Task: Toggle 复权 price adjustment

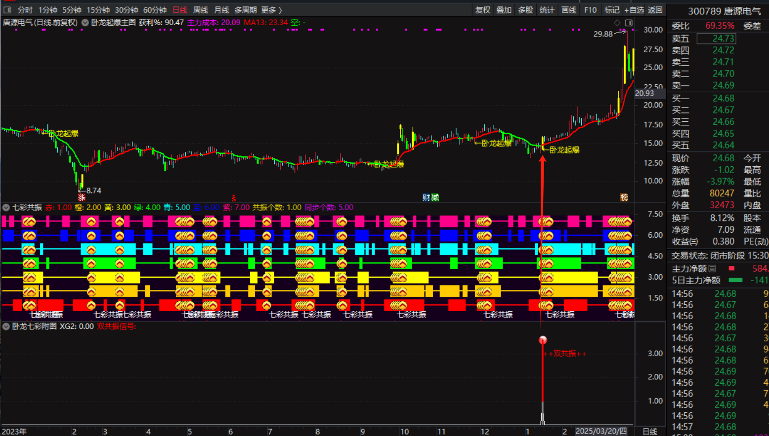Action: (482, 10)
